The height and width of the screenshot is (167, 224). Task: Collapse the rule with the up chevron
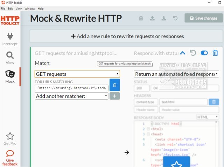pos(182,53)
